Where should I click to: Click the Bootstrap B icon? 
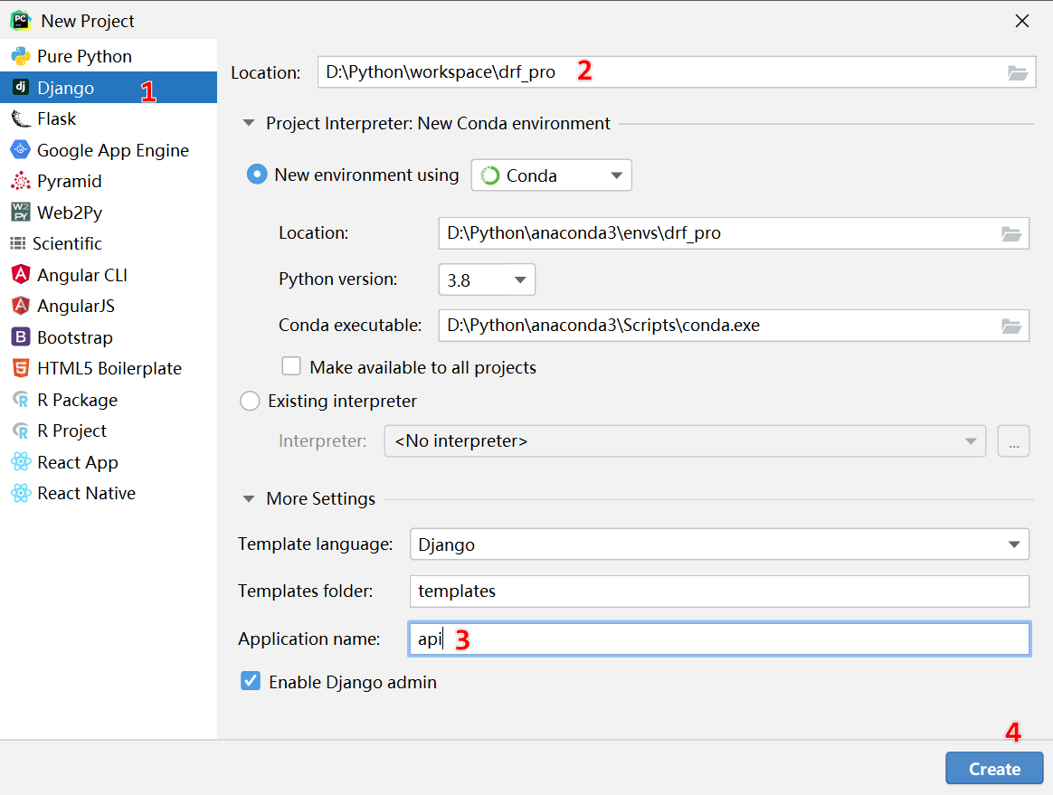click(x=21, y=337)
